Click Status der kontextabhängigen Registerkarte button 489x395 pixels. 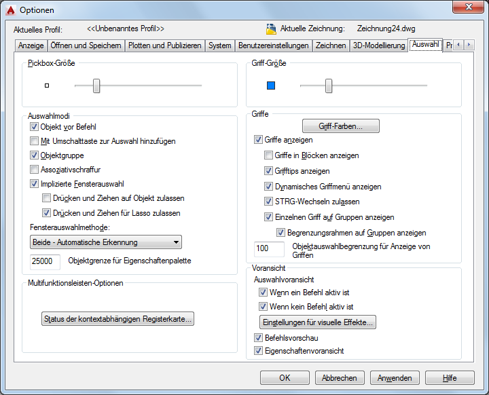click(x=117, y=319)
